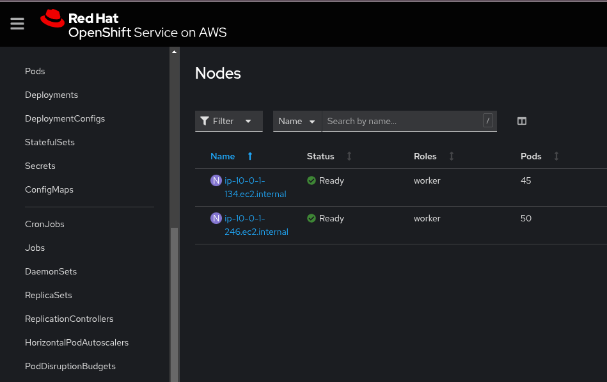The height and width of the screenshot is (382, 607).
Task: Select CronJobs from the navigation
Action: pyautogui.click(x=45, y=224)
